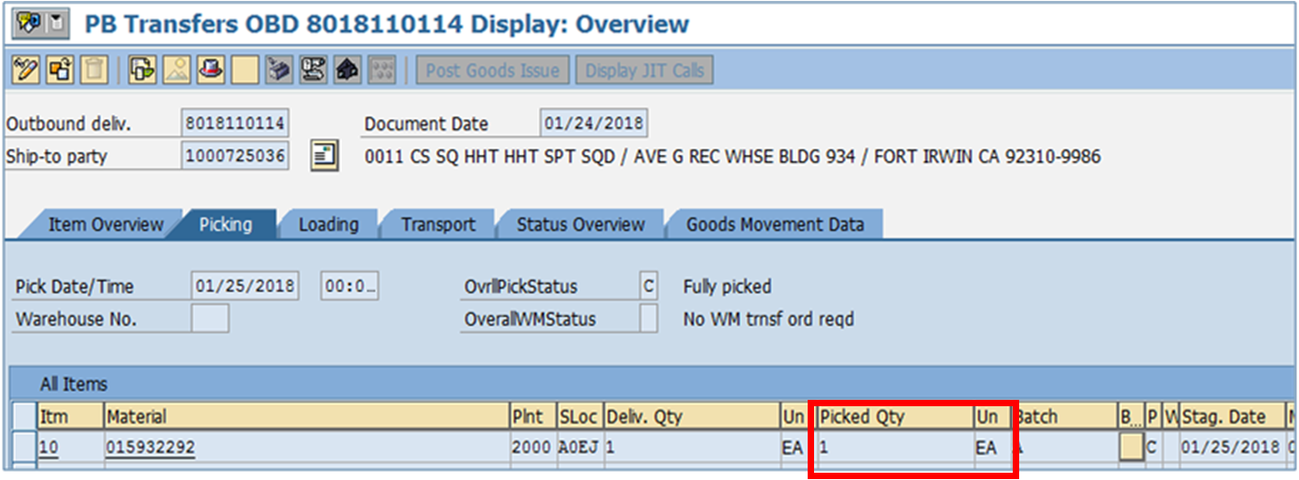Toggle the select-all rows corner box
The height and width of the screenshot is (480, 1299).
25,417
